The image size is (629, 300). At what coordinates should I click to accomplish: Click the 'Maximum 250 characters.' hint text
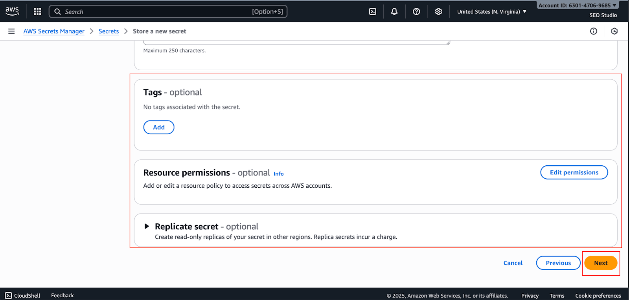tap(174, 50)
